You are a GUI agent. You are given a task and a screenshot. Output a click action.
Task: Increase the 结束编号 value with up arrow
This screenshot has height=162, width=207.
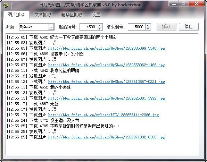pyautogui.click(x=148, y=25)
